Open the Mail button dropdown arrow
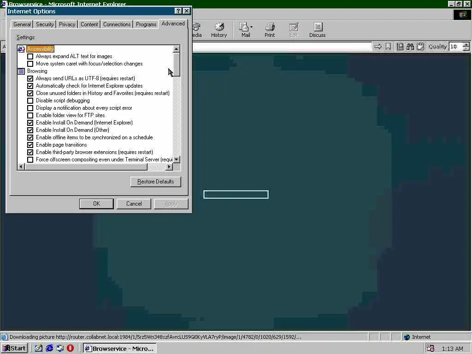The height and width of the screenshot is (354, 472). click(251, 27)
